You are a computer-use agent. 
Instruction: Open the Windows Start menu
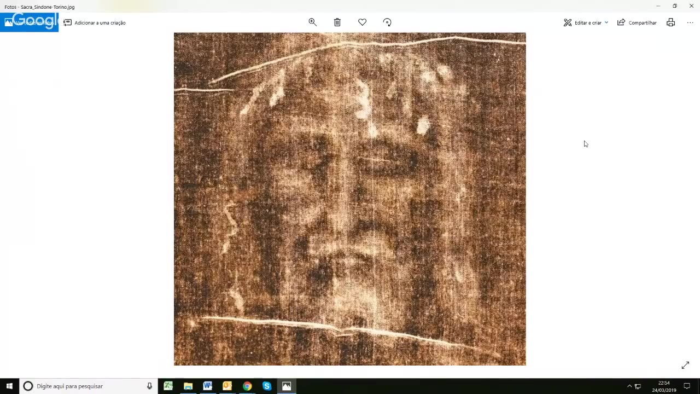click(9, 386)
